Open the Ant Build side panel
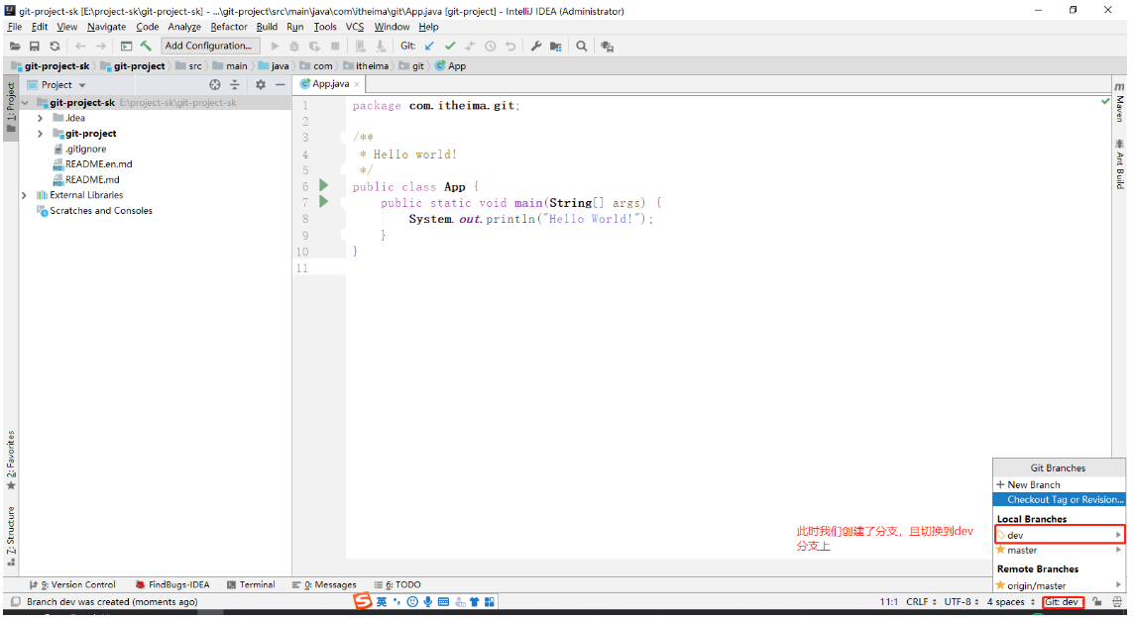 [x=1119, y=163]
